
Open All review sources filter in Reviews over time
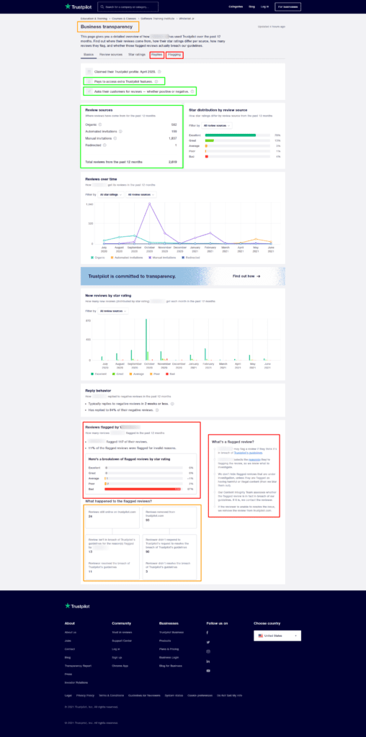tap(141, 194)
